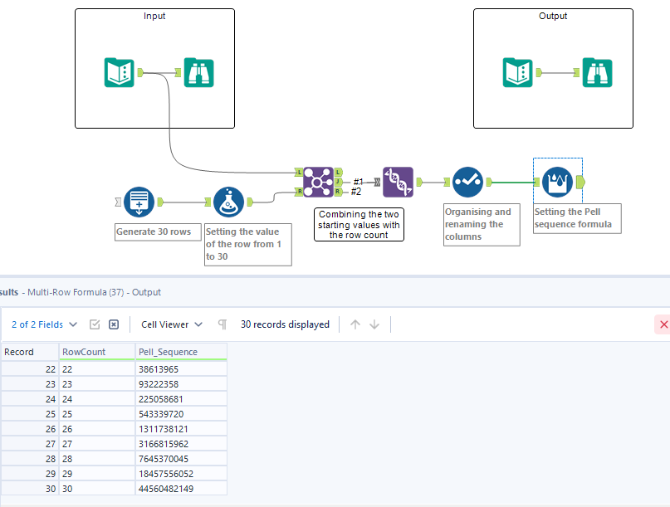Click the Pell_Sequence cell 3166815962
The image size is (670, 507).
(x=181, y=444)
